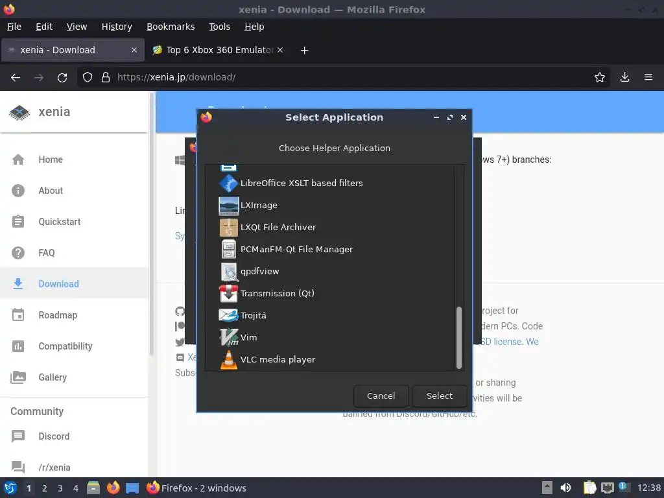Open the View menu
This screenshot has width=664, height=498.
pos(77,27)
